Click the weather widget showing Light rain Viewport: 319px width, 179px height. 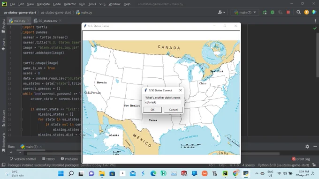coord(15,173)
